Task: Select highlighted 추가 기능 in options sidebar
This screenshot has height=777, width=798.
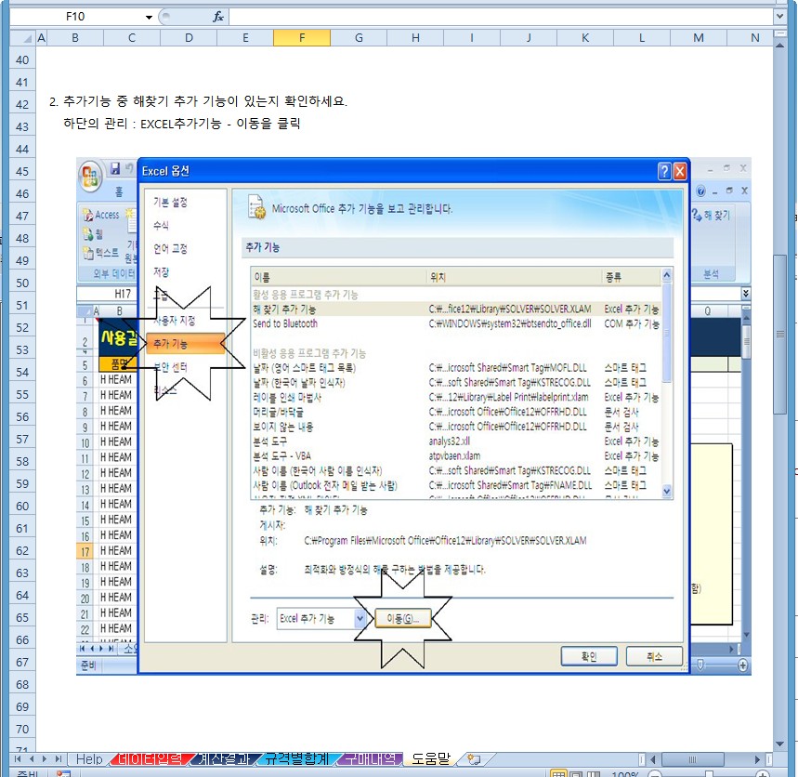Action: 185,344
